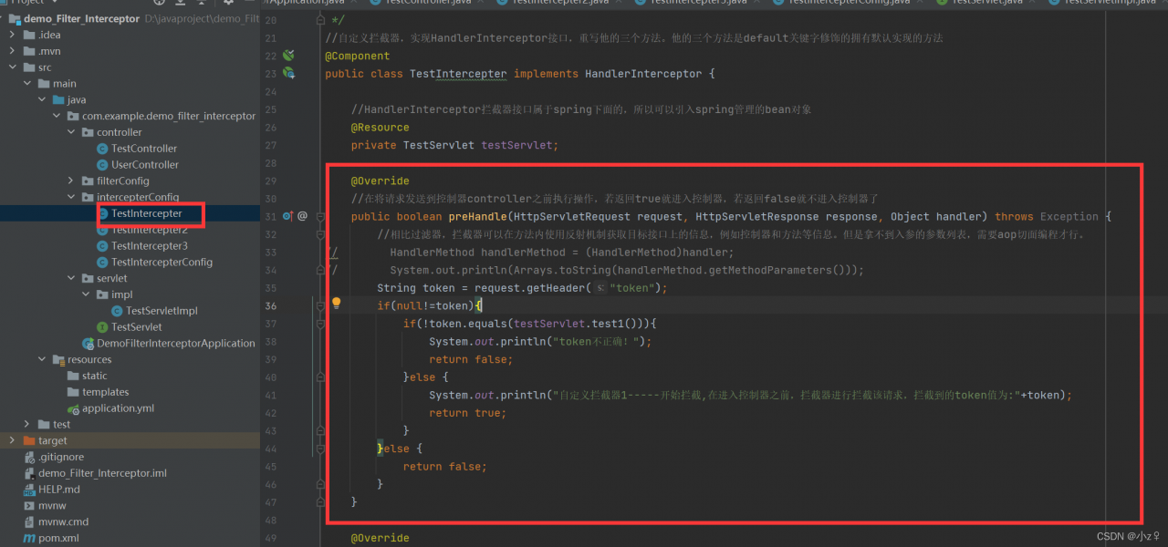Collapse the controller package

tap(72, 132)
